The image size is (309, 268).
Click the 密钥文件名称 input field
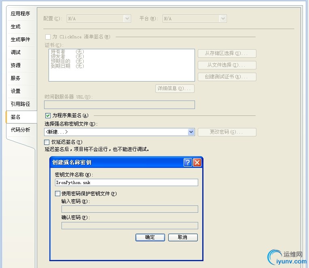[127, 182]
